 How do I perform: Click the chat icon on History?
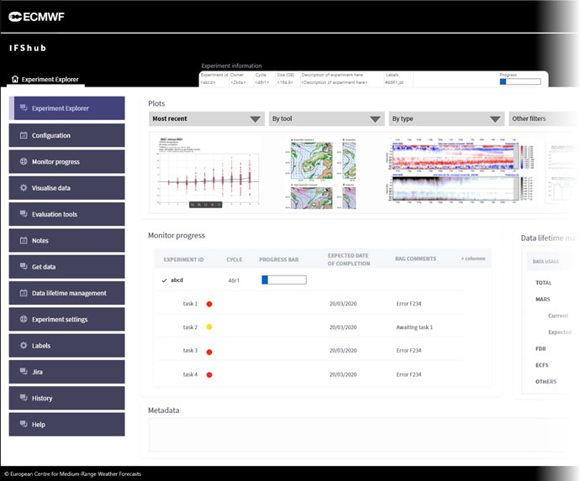24,398
